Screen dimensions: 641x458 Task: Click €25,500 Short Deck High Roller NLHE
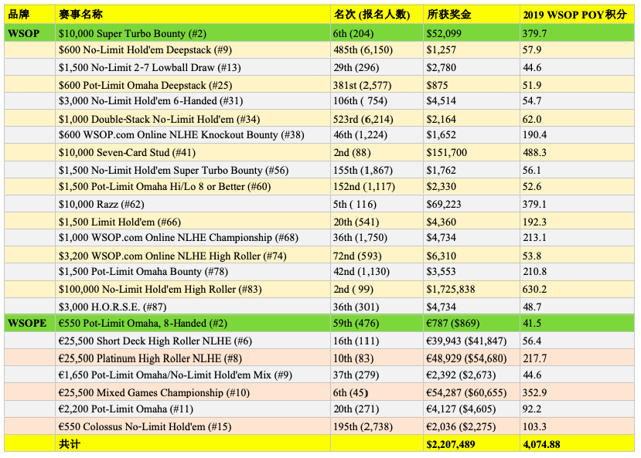(x=193, y=341)
